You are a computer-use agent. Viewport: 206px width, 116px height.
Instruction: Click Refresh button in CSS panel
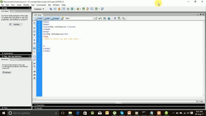tap(15, 24)
